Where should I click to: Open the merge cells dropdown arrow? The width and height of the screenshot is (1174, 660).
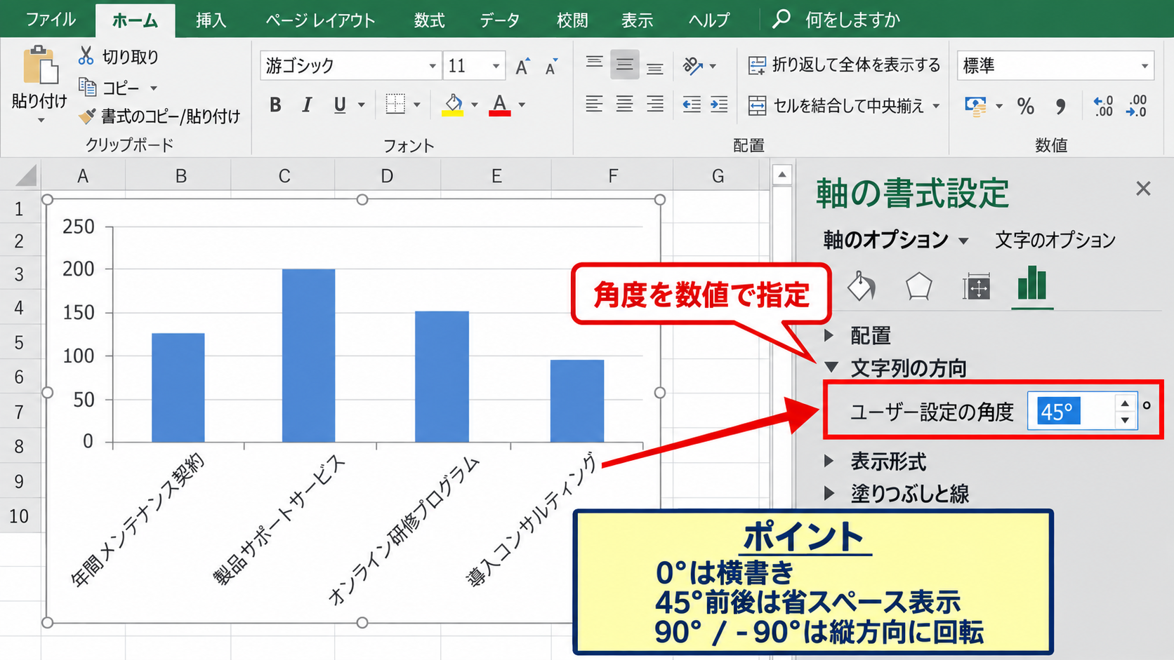(936, 106)
